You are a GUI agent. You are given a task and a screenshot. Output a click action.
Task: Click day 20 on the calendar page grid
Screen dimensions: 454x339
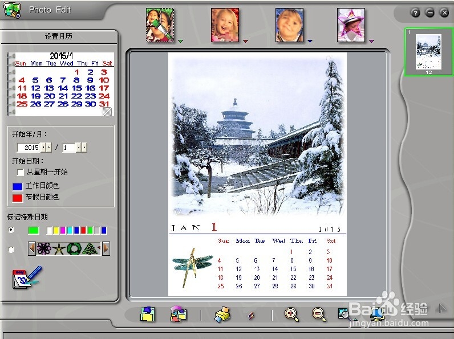click(257, 277)
